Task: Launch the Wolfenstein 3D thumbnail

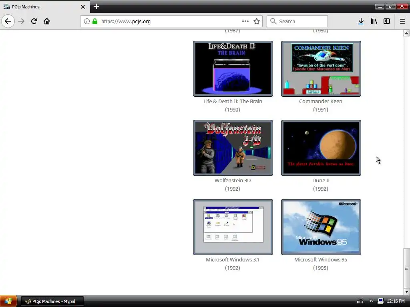Action: coord(233,148)
